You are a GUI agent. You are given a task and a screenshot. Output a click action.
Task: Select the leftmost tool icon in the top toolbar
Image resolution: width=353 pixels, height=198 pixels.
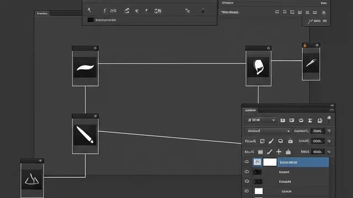coord(89,10)
